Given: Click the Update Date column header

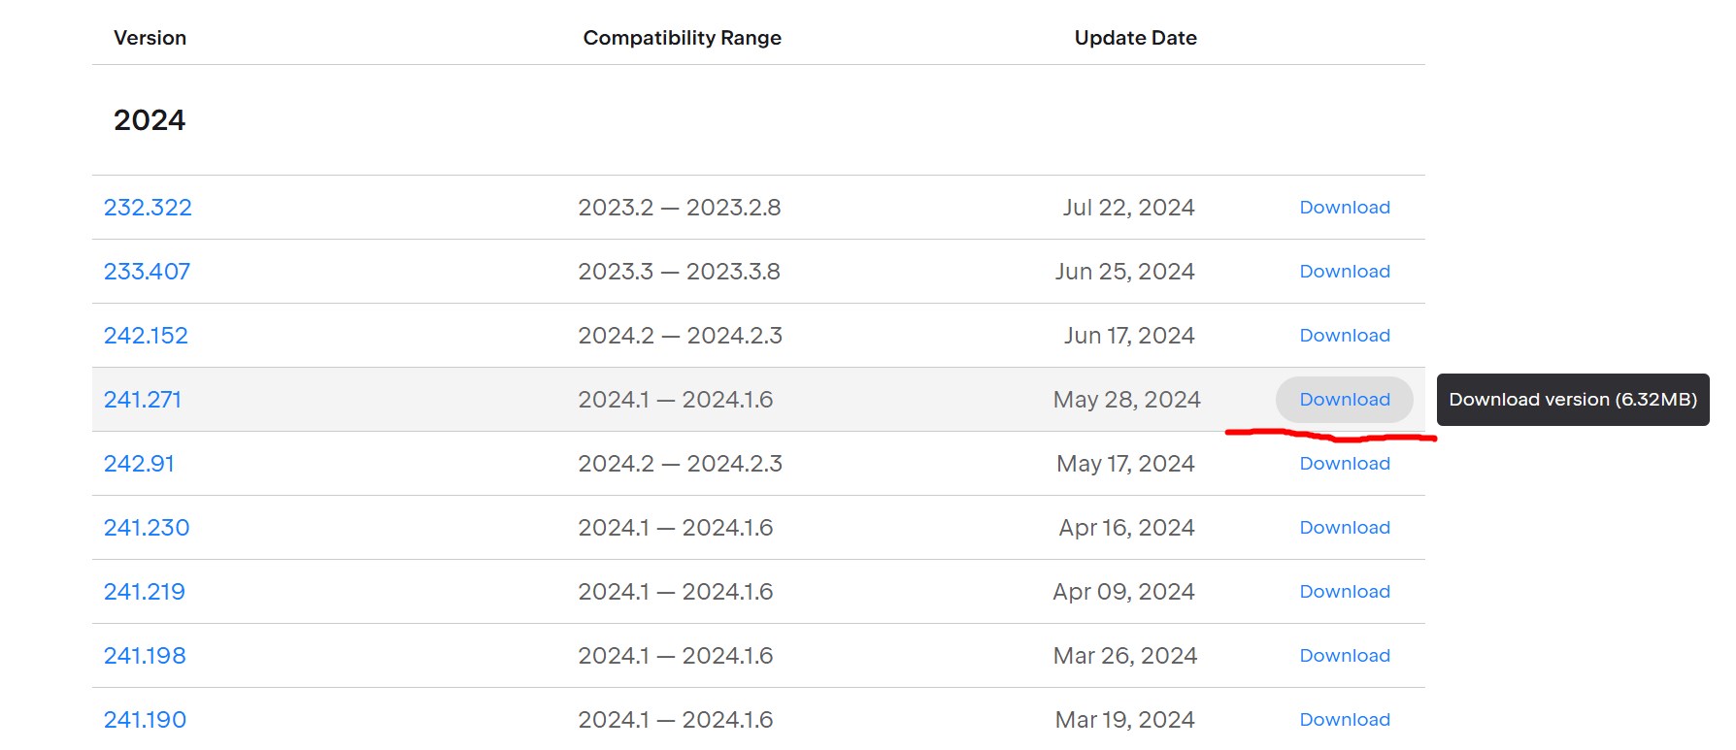Looking at the screenshot, I should pos(1135,38).
